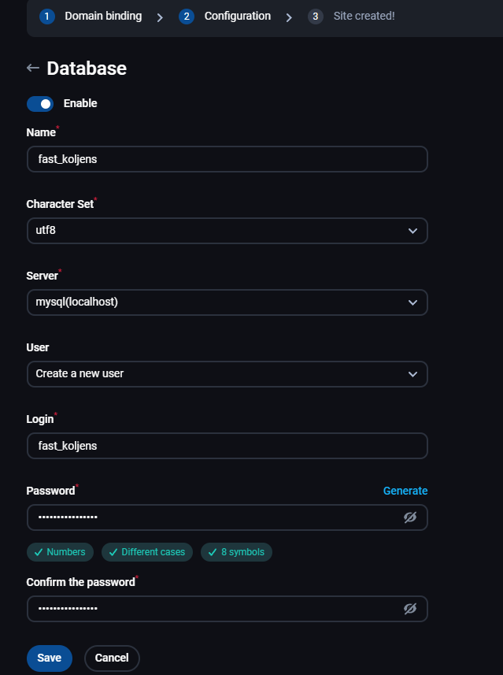Expand the Server mysql(localhost) dropdown
Image resolution: width=503 pixels, height=675 pixels.
click(227, 302)
